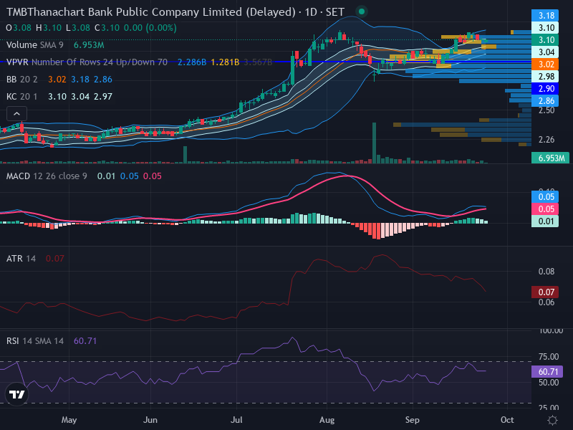Click the orange 3.02 price label
Screen dimensions: 573x430
(x=545, y=64)
